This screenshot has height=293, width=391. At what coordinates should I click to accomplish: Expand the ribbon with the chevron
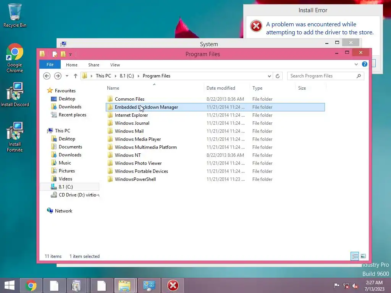356,64
